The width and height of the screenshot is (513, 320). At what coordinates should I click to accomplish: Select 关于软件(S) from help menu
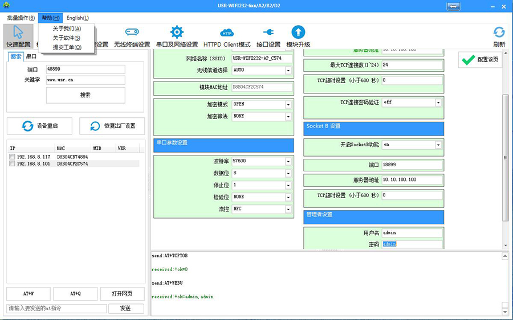[66, 38]
